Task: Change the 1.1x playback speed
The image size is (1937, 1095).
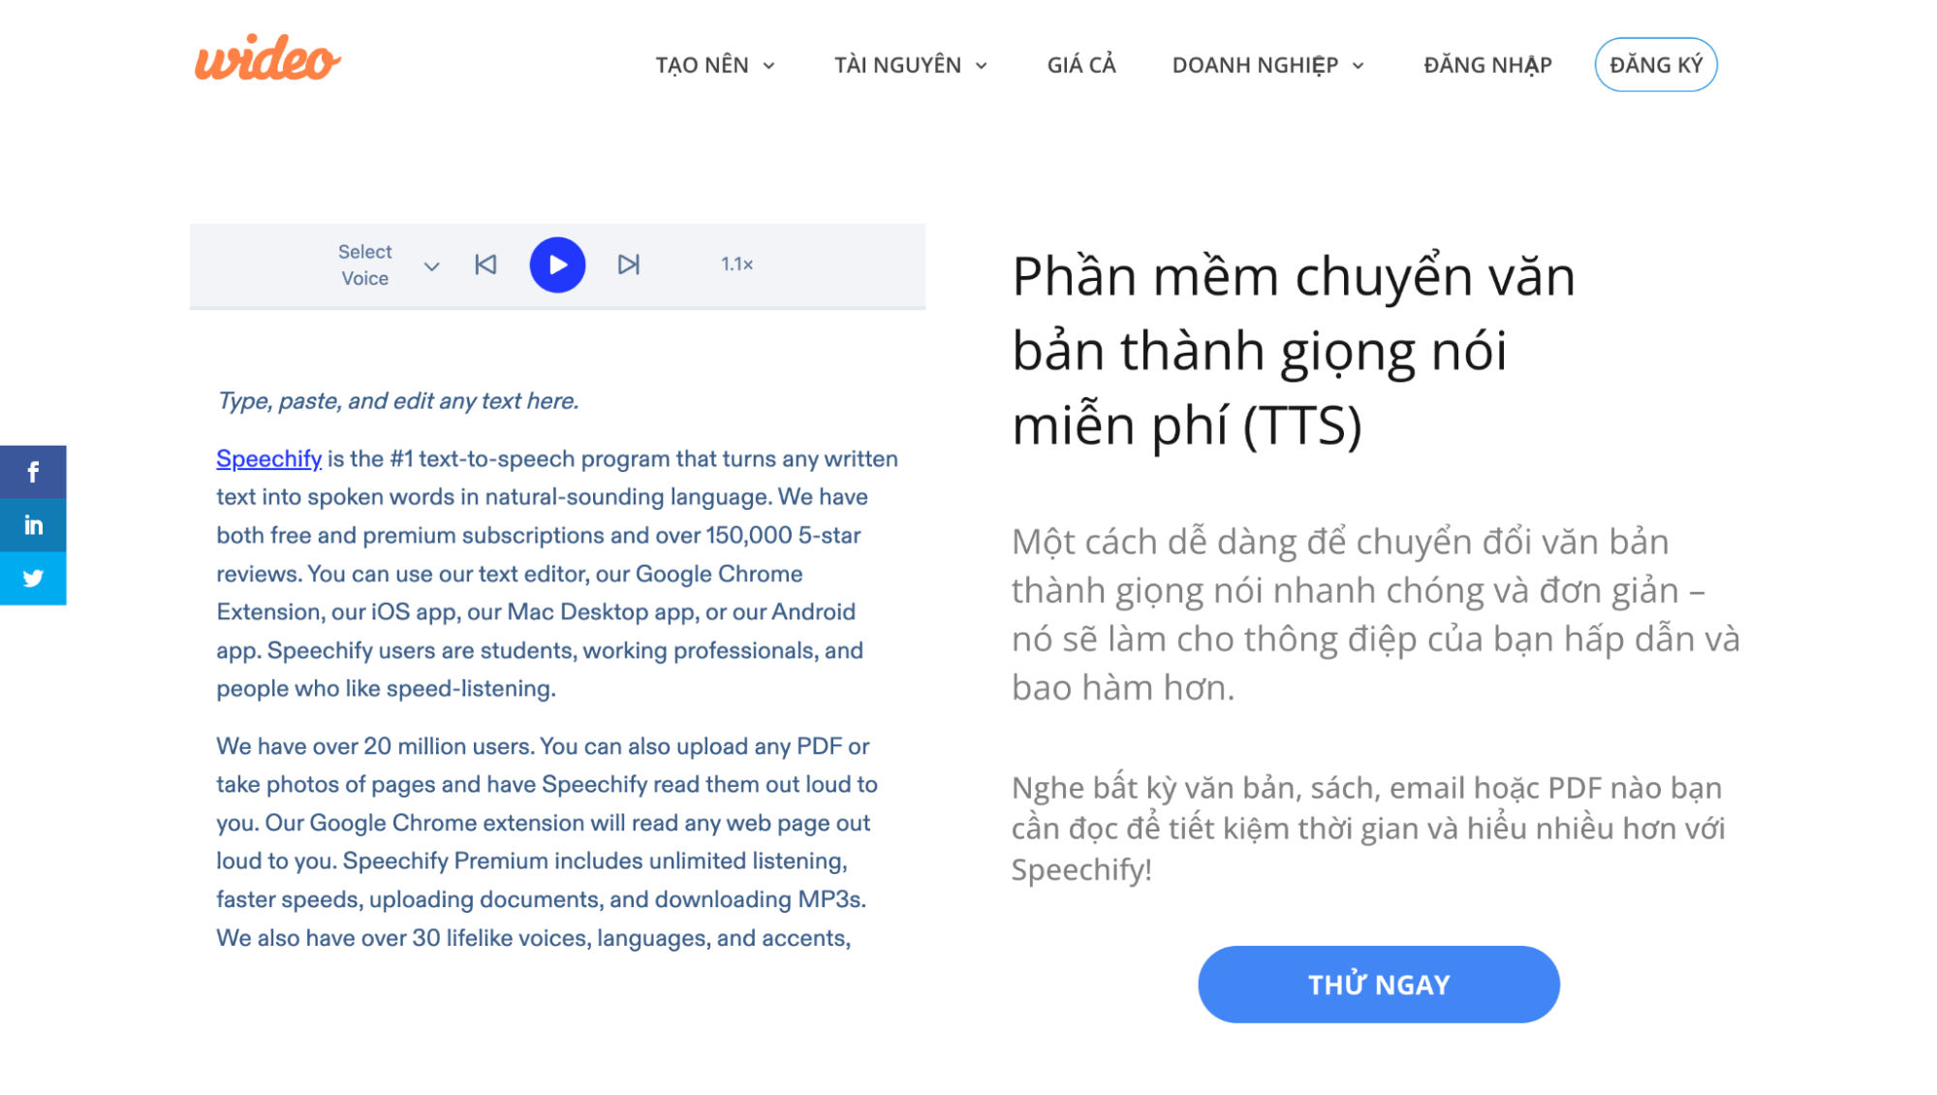Action: [736, 264]
